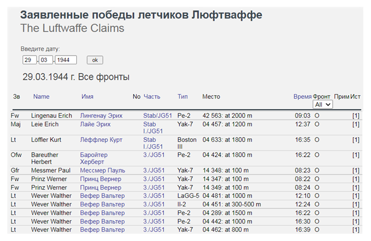Sort table by Name column header
The image size is (371, 241).
42,97
